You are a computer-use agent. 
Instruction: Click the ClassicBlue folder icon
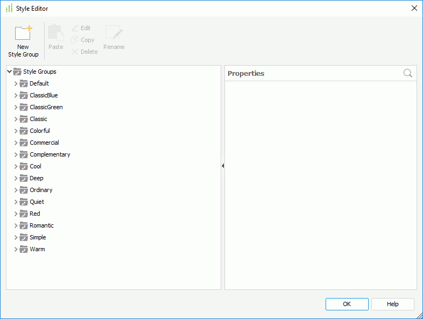point(24,95)
